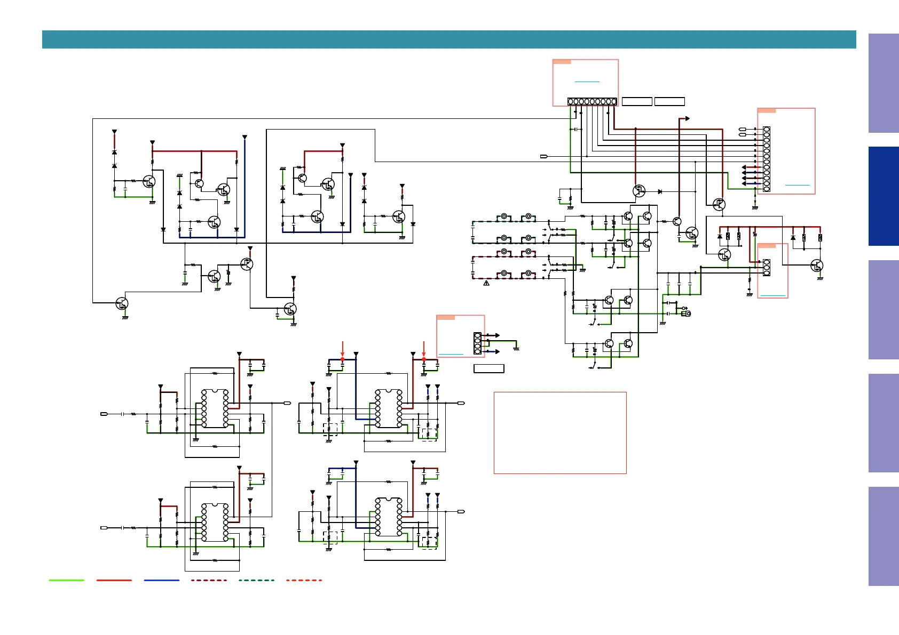This screenshot has width=899, height=635.
Task: Open the purple tab directly above the bottommost tab
Action: coord(884,423)
